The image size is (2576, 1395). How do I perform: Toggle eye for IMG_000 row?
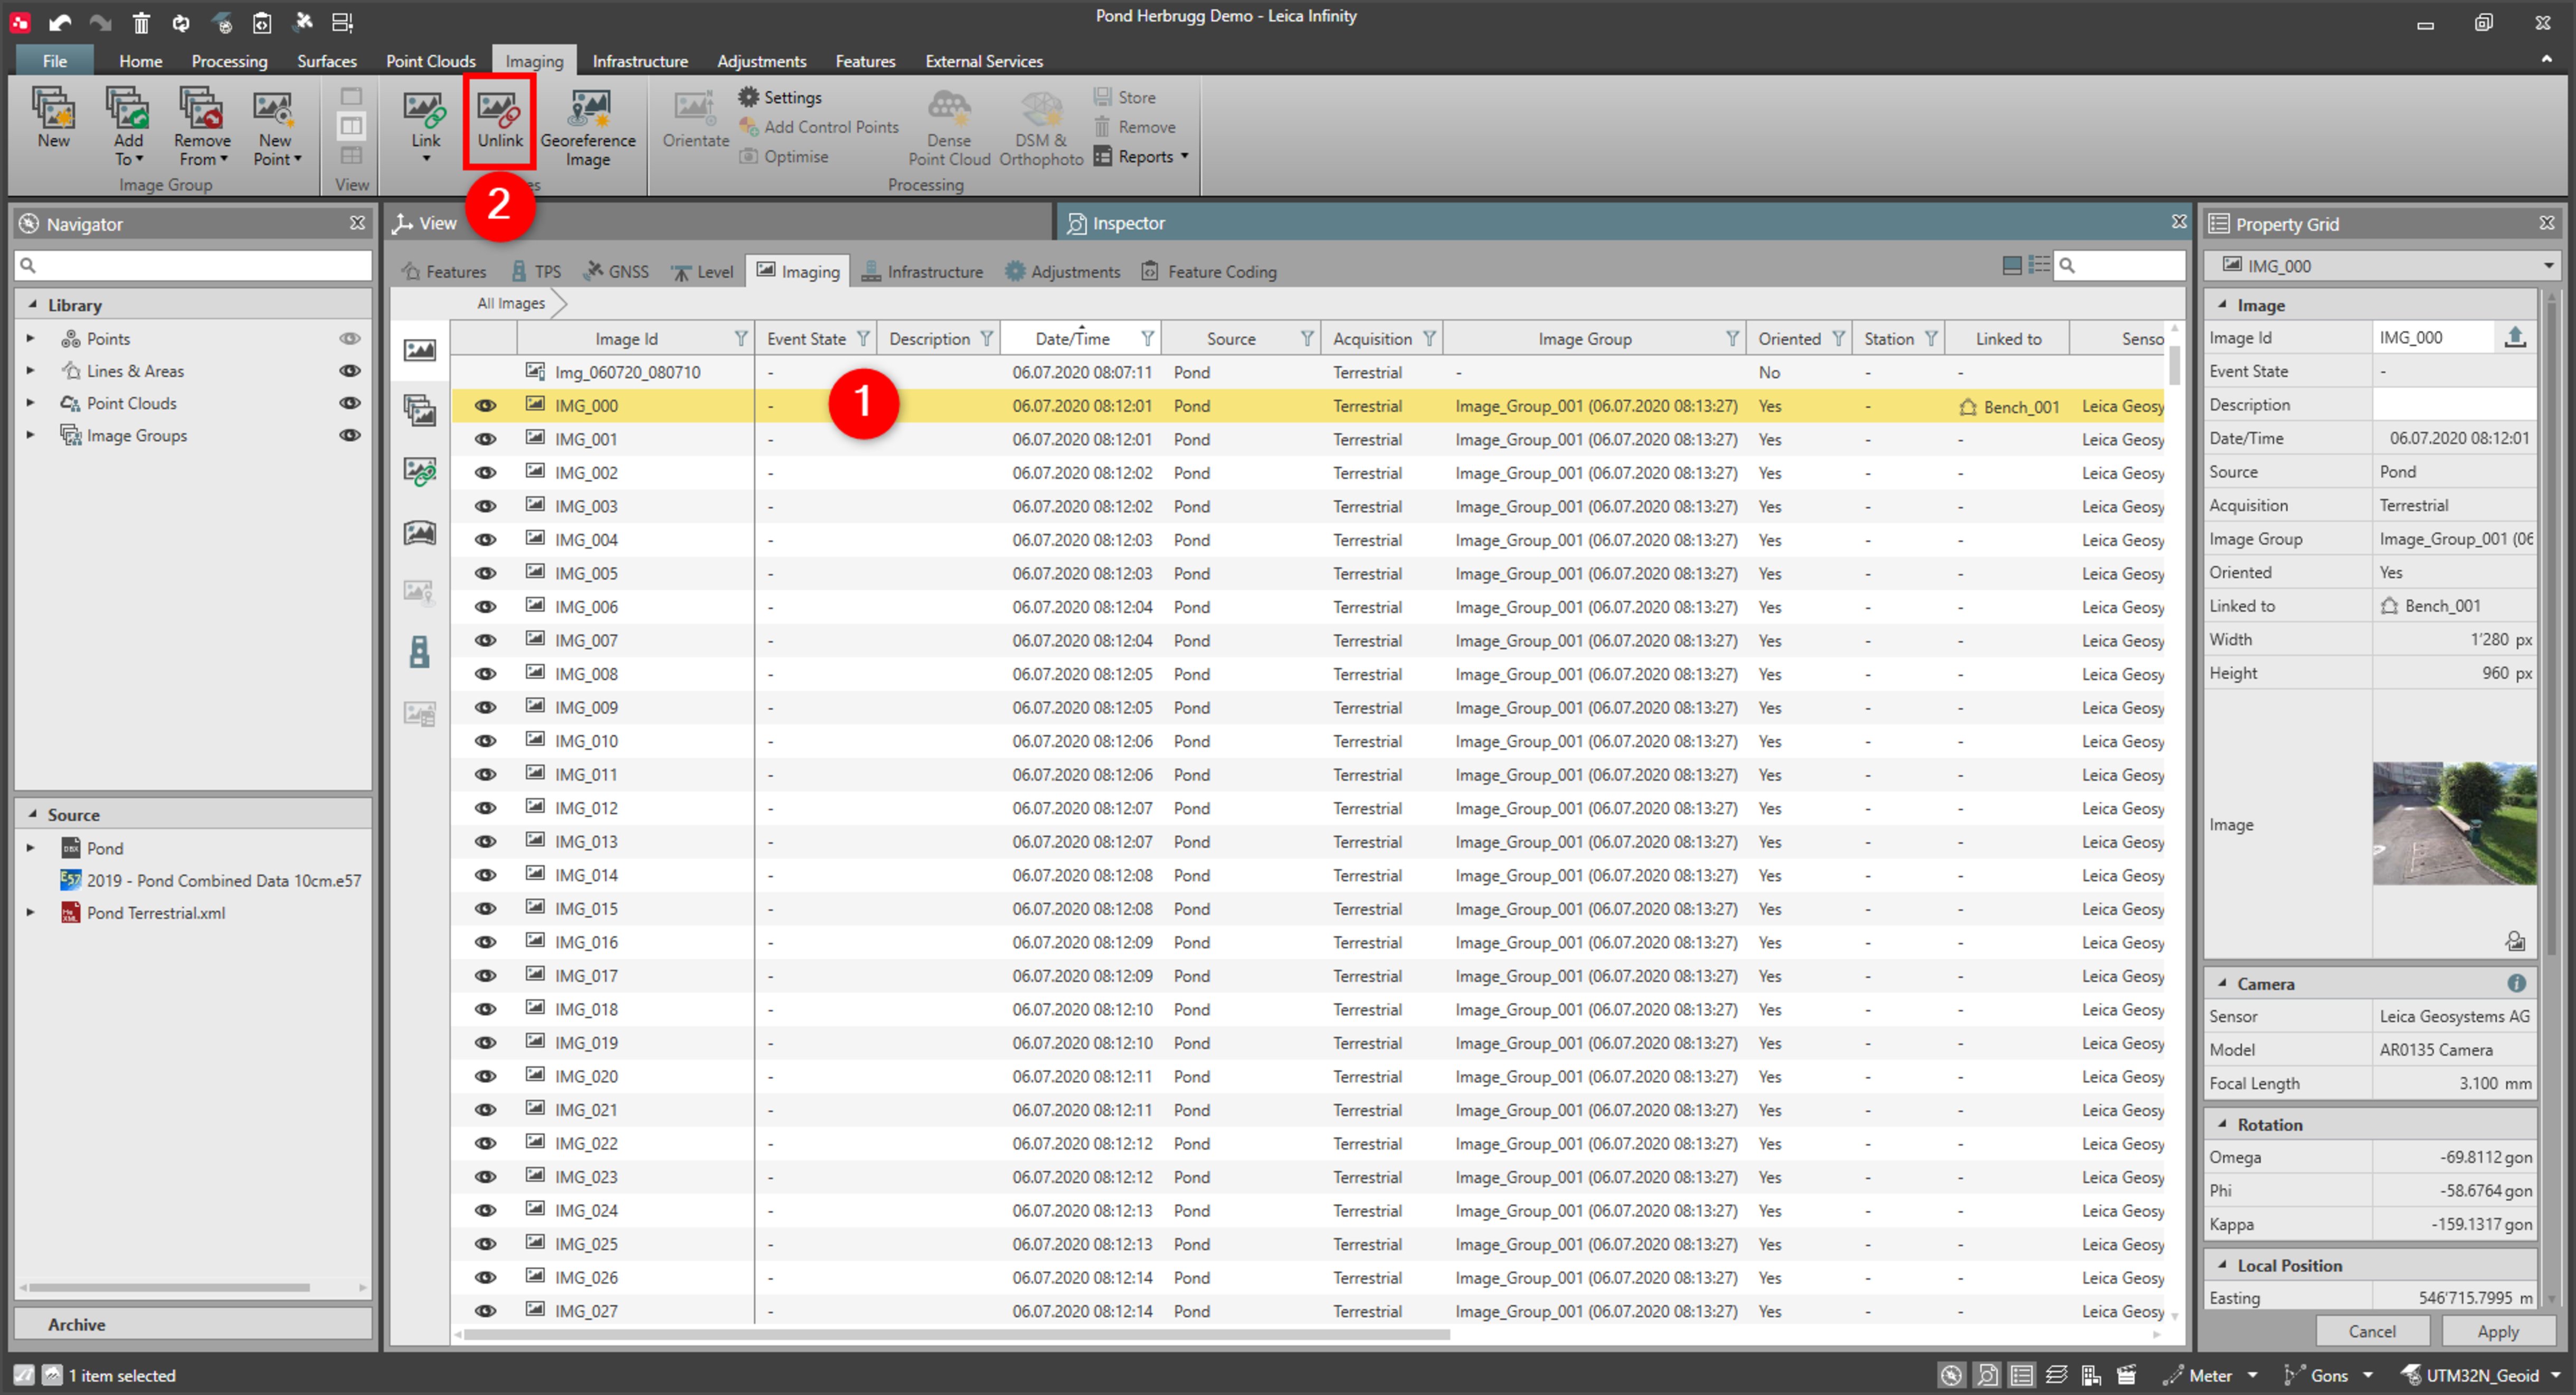[485, 405]
